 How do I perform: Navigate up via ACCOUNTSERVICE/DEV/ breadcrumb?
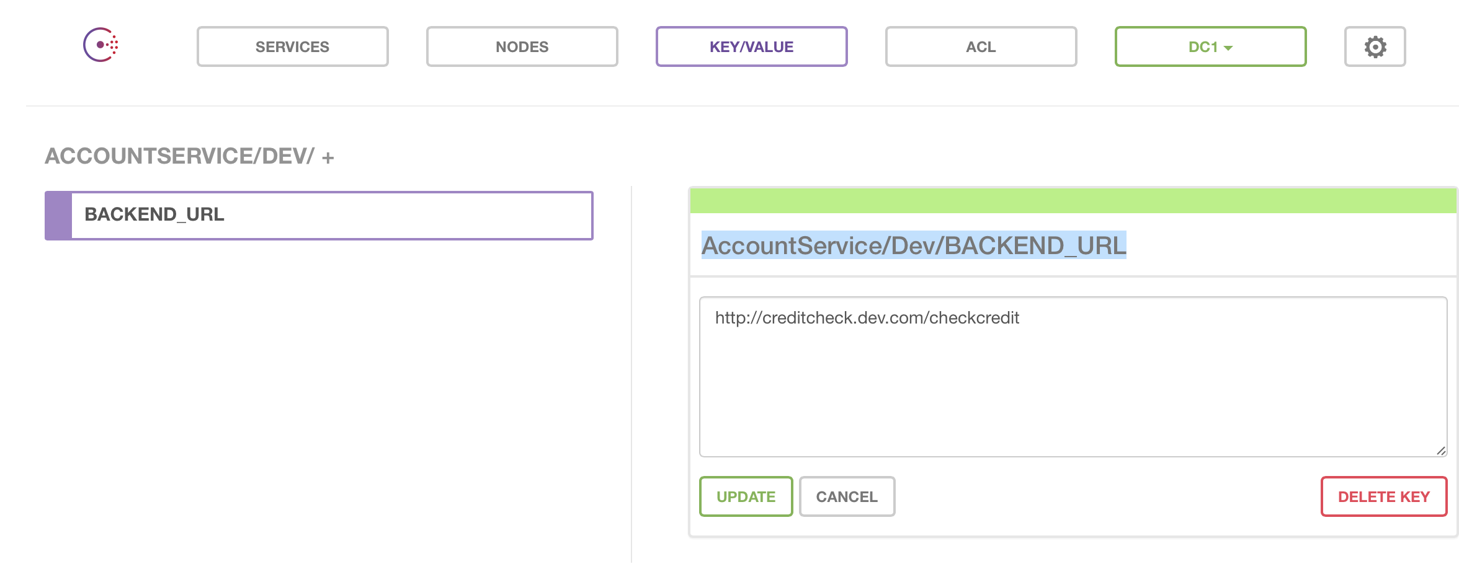tap(179, 156)
